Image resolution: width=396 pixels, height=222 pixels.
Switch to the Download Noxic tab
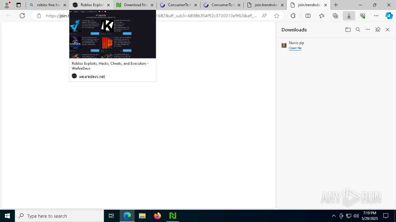click(135, 5)
